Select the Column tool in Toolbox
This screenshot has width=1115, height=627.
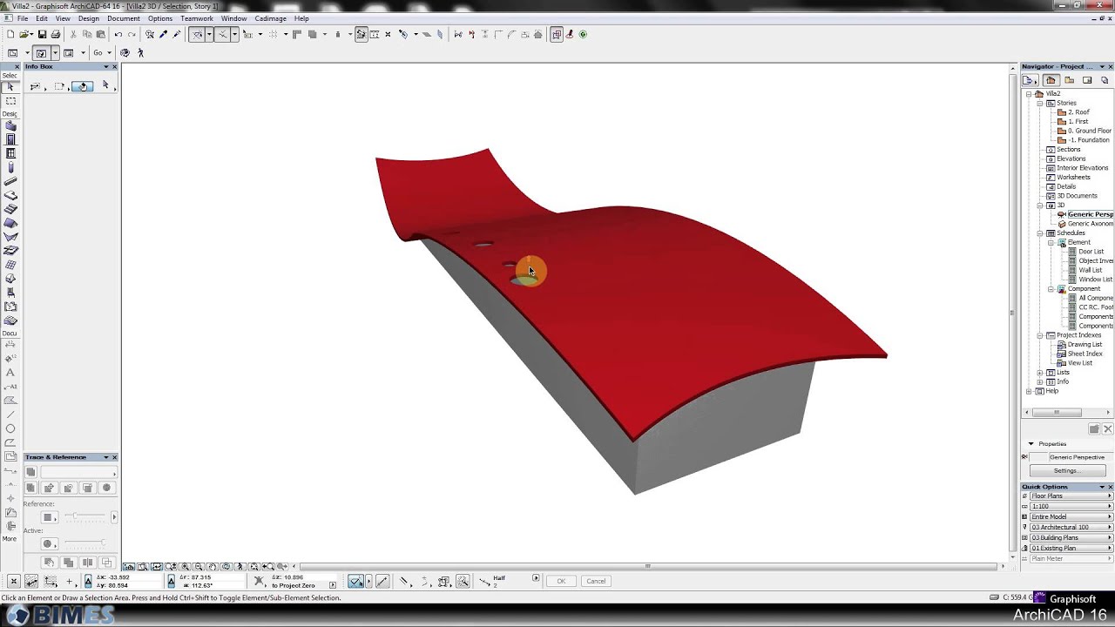click(x=10, y=168)
